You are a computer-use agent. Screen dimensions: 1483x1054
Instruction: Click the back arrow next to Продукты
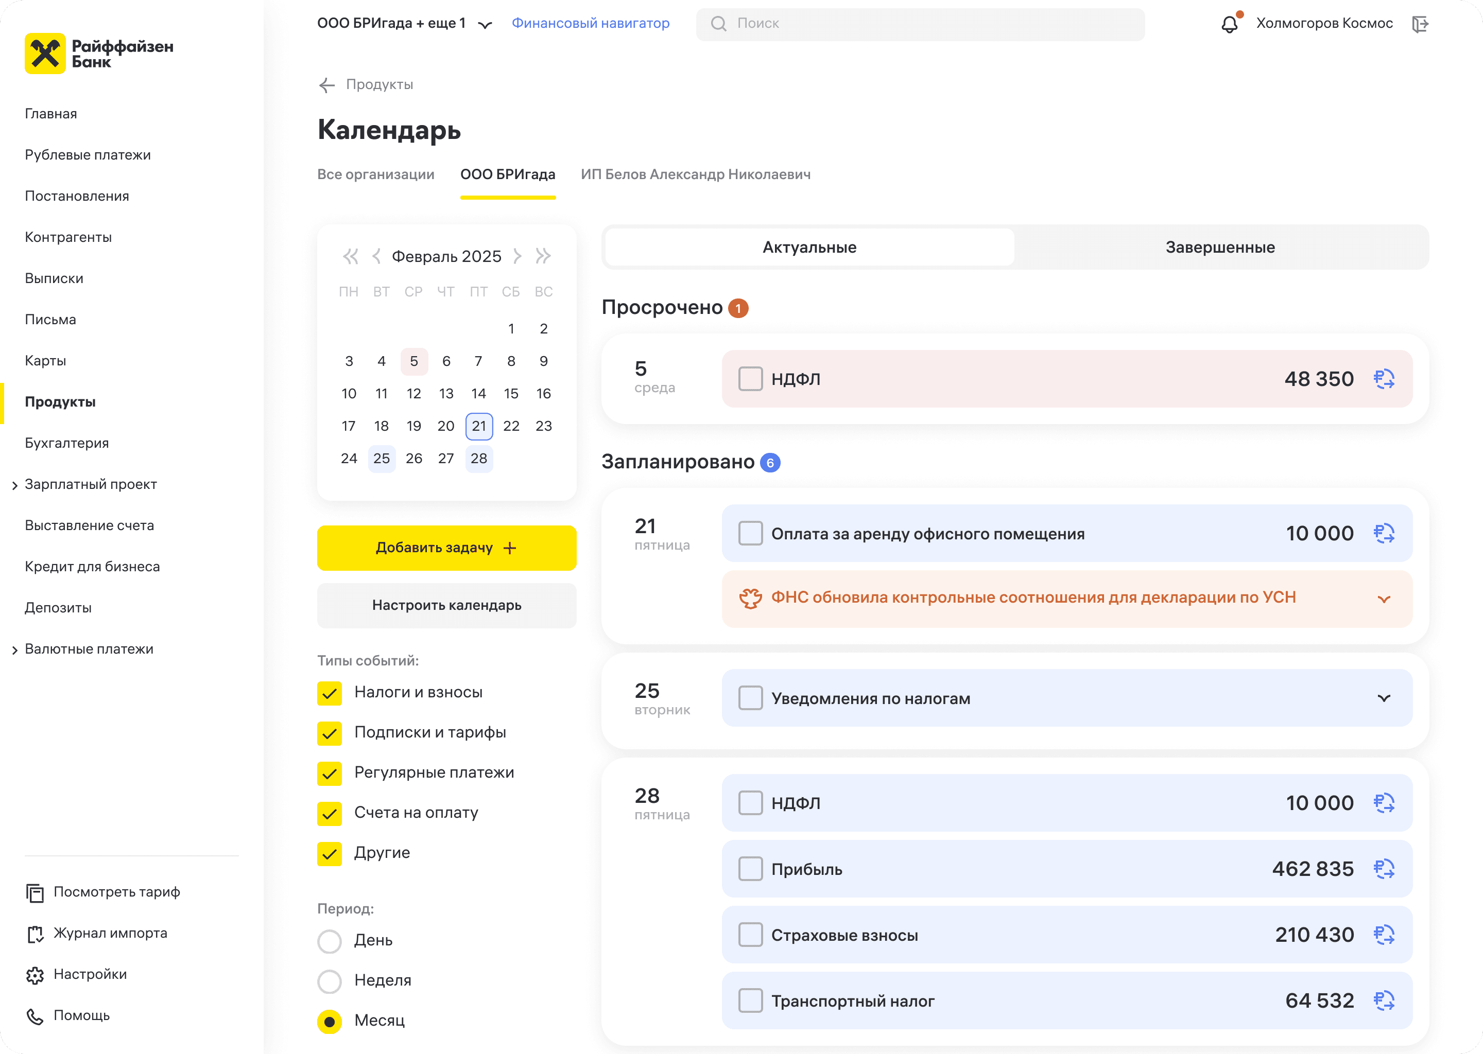(326, 85)
